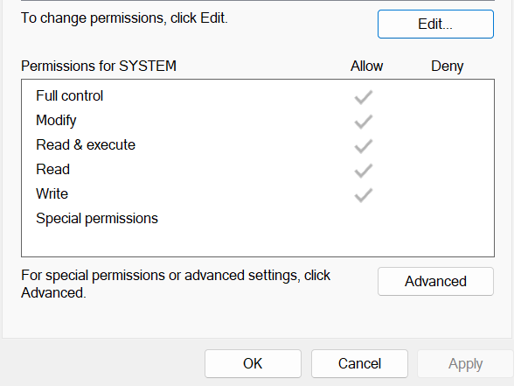Select the Read & execute permission row

[x=258, y=145]
